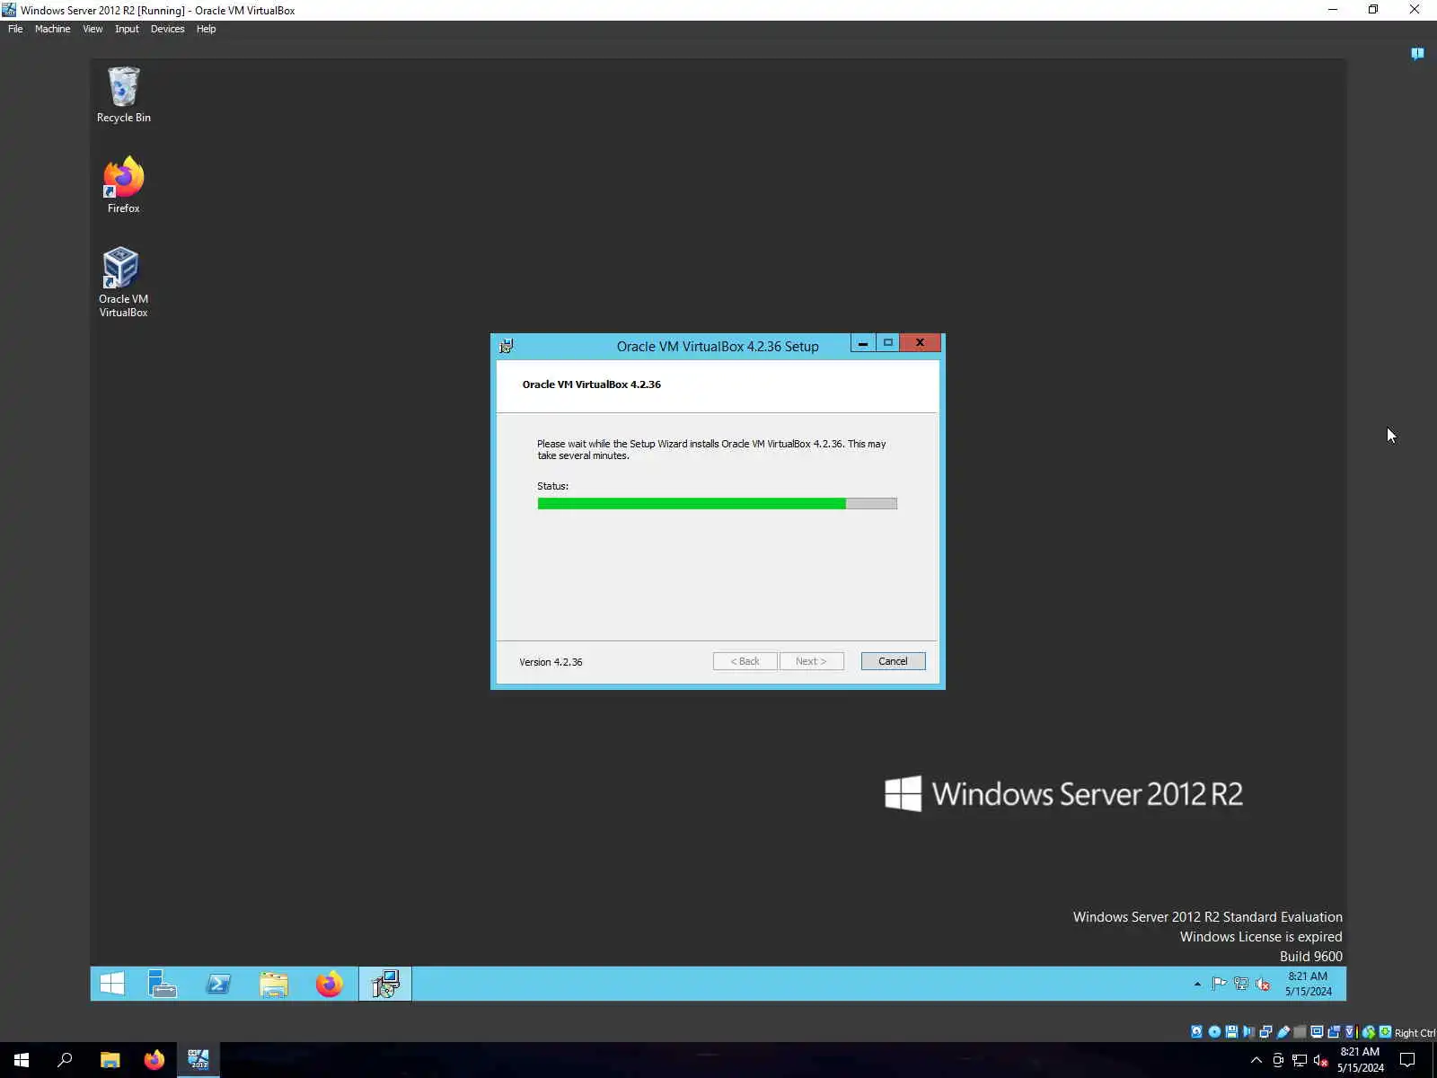The image size is (1437, 1078).
Task: Open the guest Windows Server Start button
Action: (112, 984)
